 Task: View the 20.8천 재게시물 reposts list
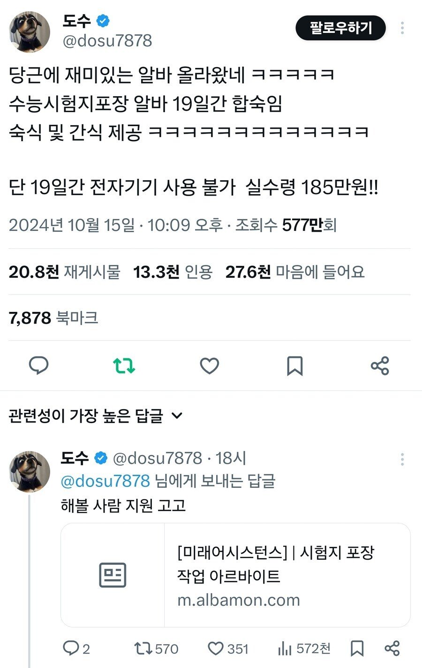click(x=64, y=272)
